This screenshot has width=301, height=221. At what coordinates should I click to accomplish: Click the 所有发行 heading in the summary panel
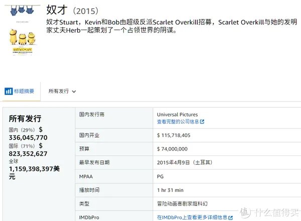coord(25,118)
